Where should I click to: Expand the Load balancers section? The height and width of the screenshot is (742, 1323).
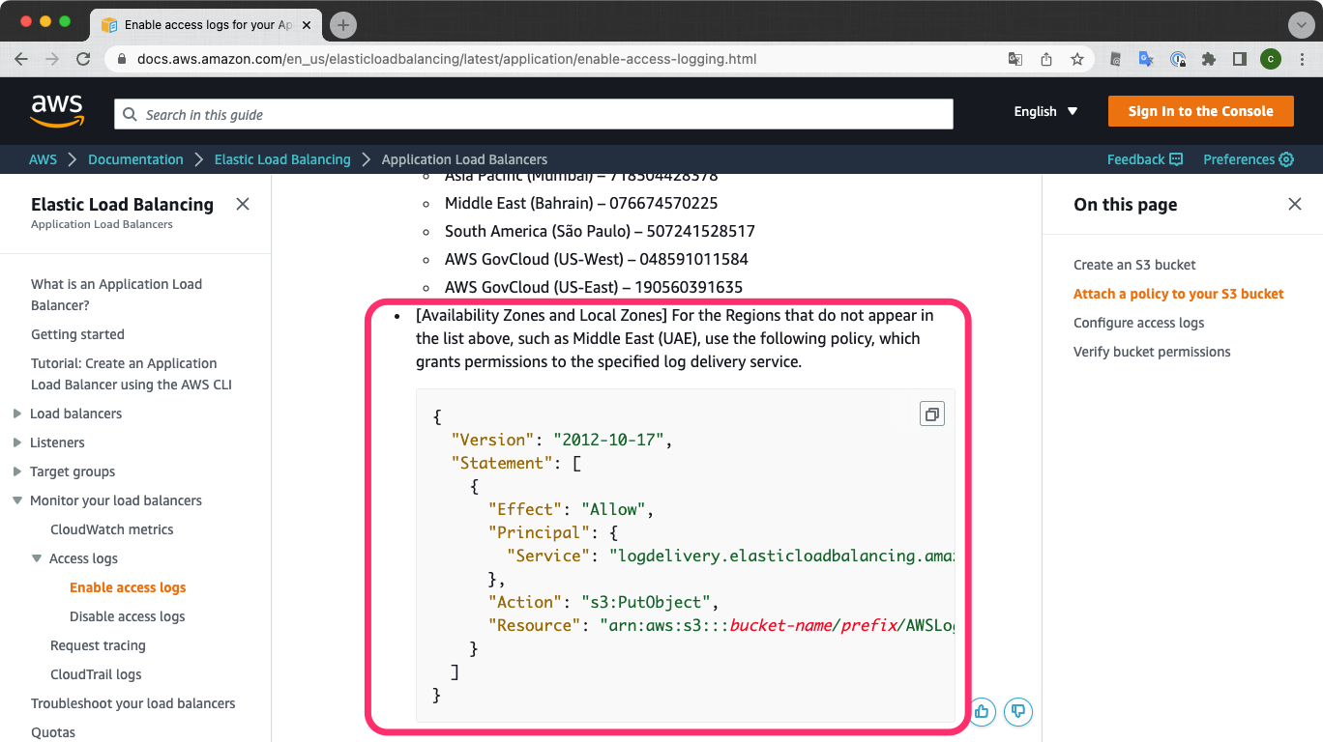(17, 414)
